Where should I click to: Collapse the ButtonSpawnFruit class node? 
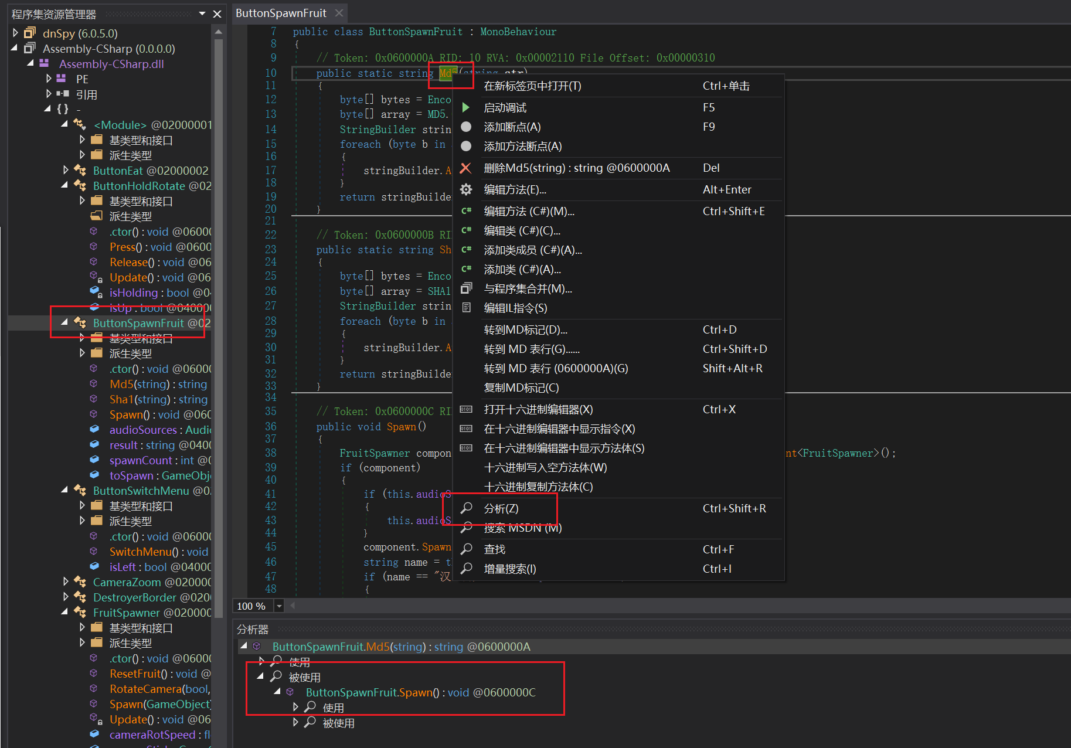(x=64, y=322)
